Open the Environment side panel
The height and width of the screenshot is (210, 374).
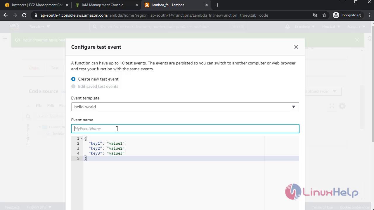28,134
